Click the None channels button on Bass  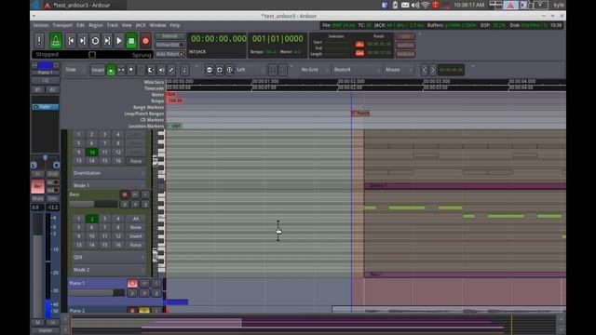click(x=136, y=227)
